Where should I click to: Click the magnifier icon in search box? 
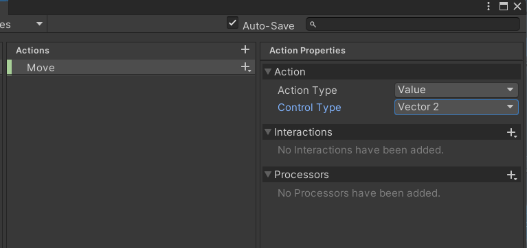tap(313, 25)
